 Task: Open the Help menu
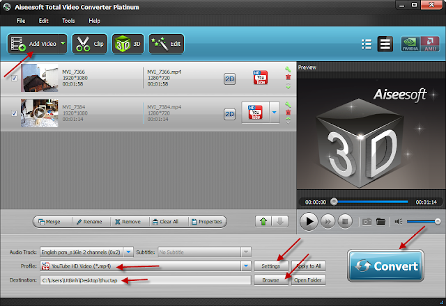[x=95, y=21]
